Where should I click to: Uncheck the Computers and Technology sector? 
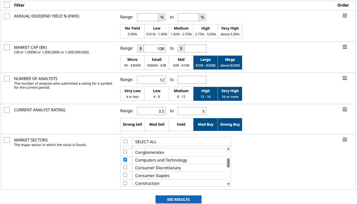(x=125, y=160)
